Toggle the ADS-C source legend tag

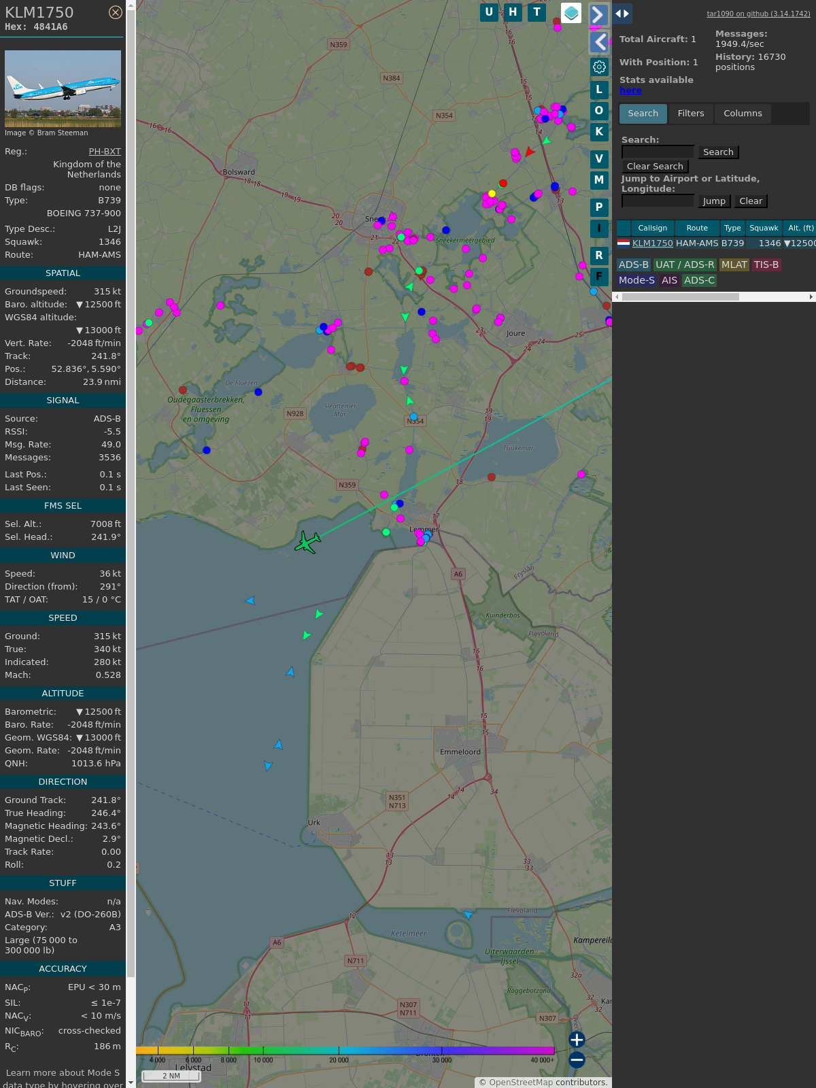pyautogui.click(x=699, y=281)
